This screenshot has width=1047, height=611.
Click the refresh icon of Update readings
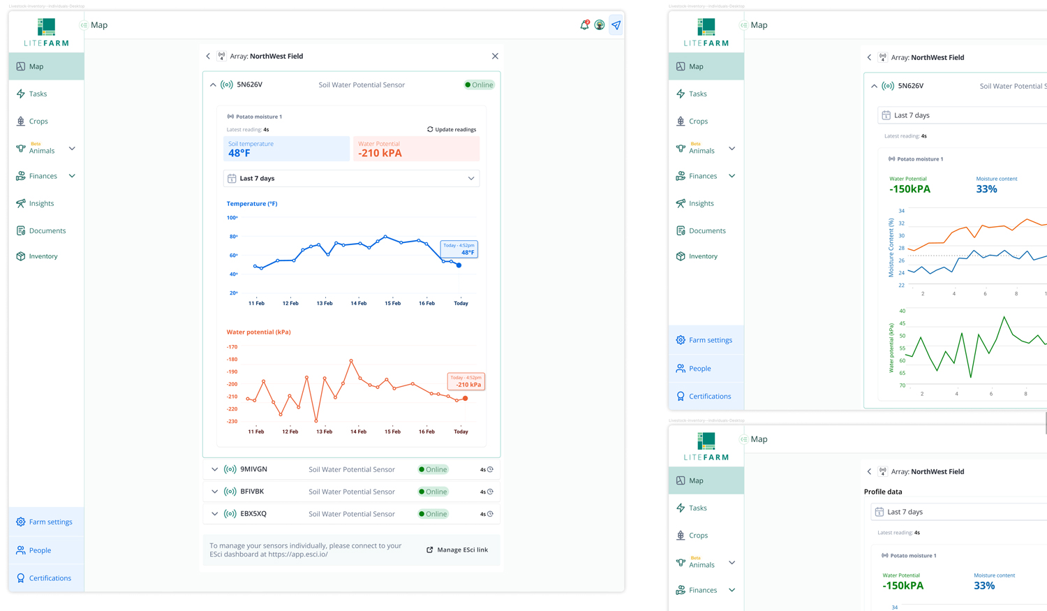pyautogui.click(x=430, y=129)
